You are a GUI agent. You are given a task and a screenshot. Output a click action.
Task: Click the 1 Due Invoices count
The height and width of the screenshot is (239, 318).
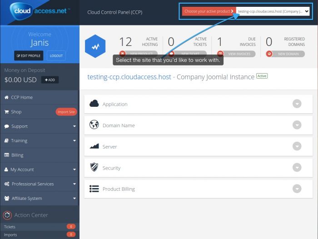coord(219,42)
